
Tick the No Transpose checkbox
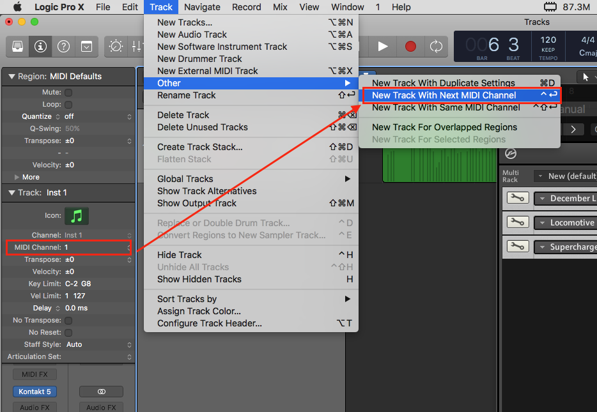click(68, 321)
